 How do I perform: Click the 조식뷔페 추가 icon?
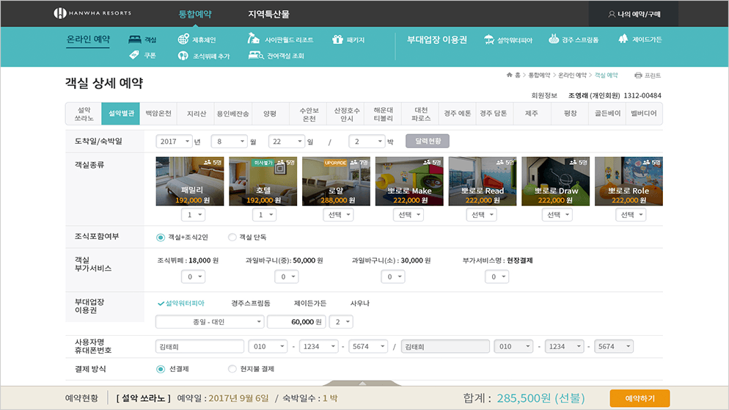183,56
